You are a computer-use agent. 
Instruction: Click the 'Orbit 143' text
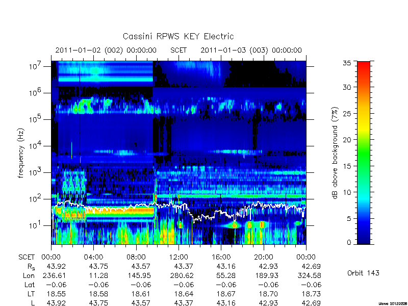363,273
